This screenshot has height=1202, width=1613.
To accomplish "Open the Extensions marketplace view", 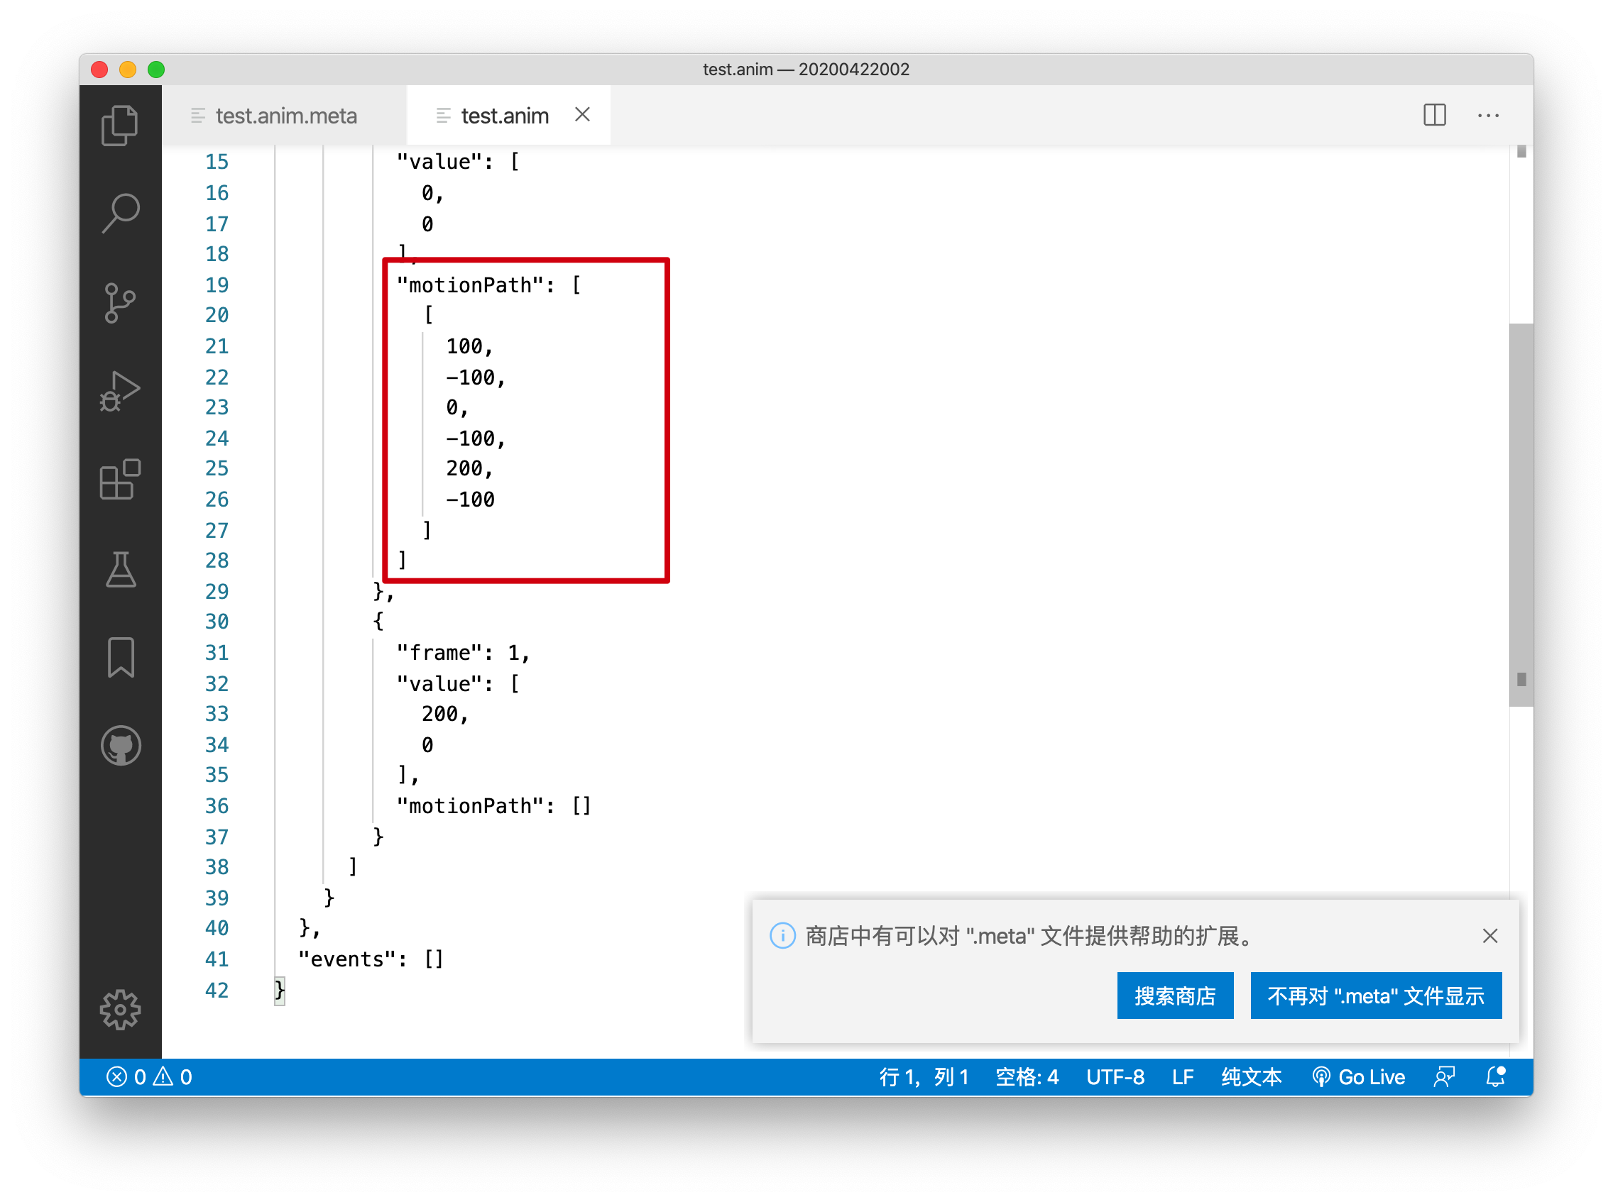I will point(120,480).
